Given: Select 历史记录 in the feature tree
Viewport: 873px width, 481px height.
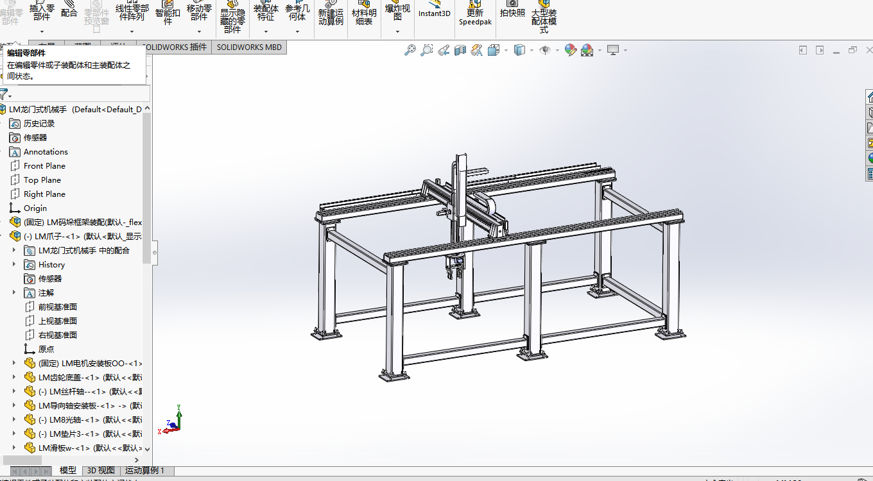Looking at the screenshot, I should [x=39, y=123].
